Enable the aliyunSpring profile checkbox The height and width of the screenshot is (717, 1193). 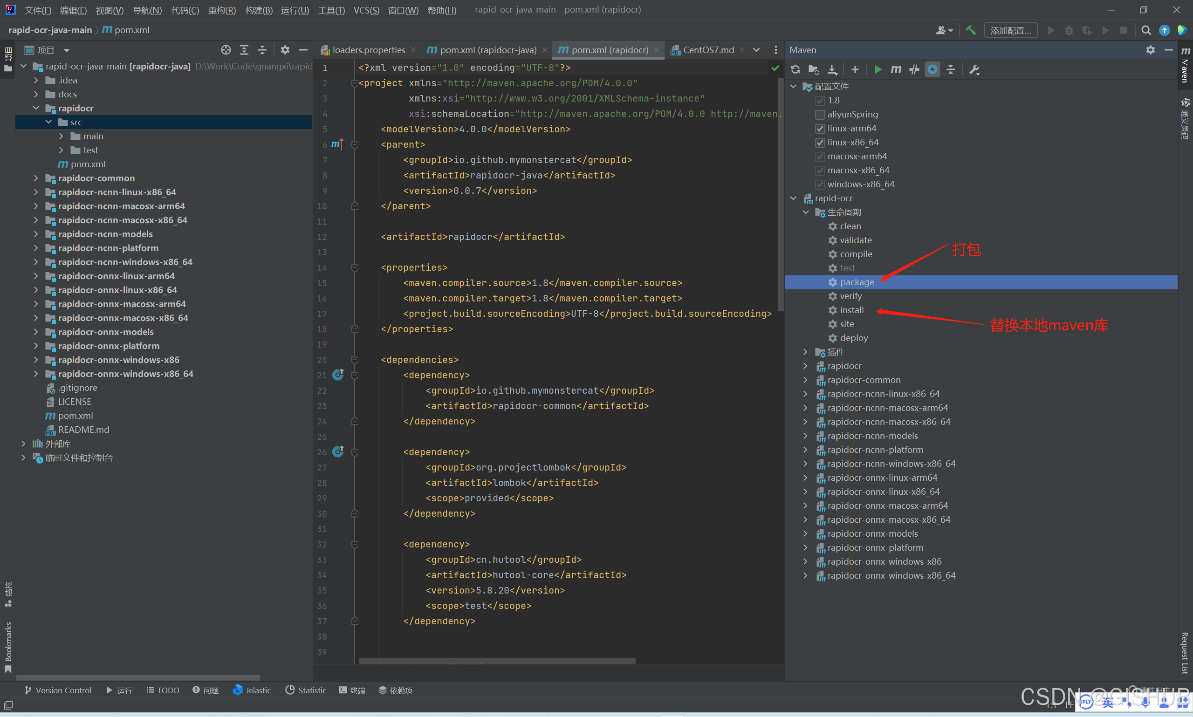[820, 115]
